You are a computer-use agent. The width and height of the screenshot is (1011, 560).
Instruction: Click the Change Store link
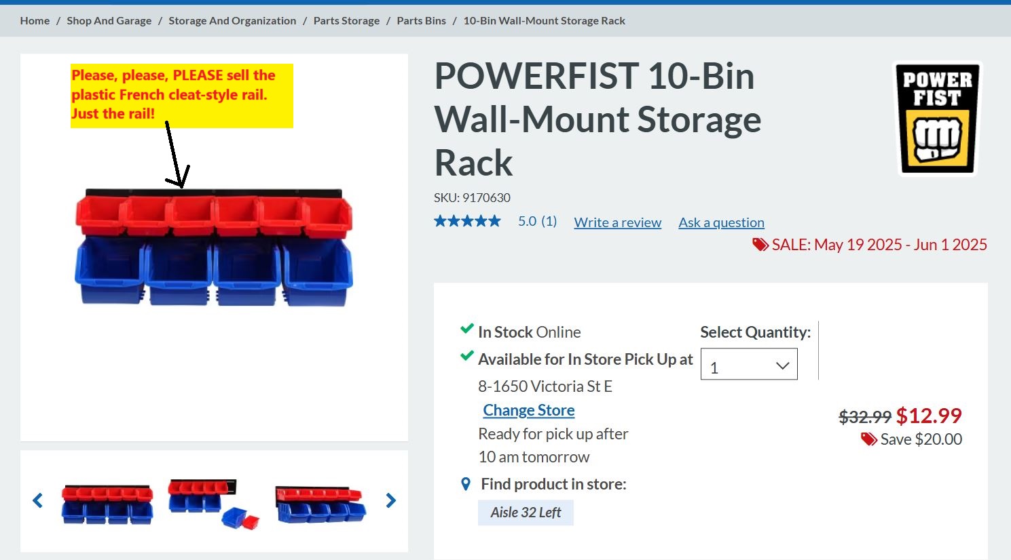click(528, 410)
